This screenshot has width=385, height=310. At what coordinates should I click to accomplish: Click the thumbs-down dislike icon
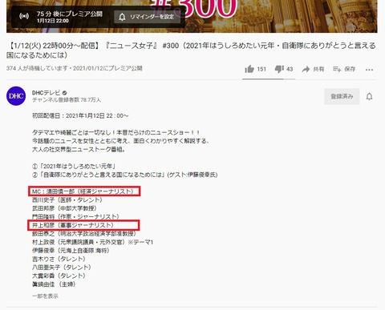[279, 69]
